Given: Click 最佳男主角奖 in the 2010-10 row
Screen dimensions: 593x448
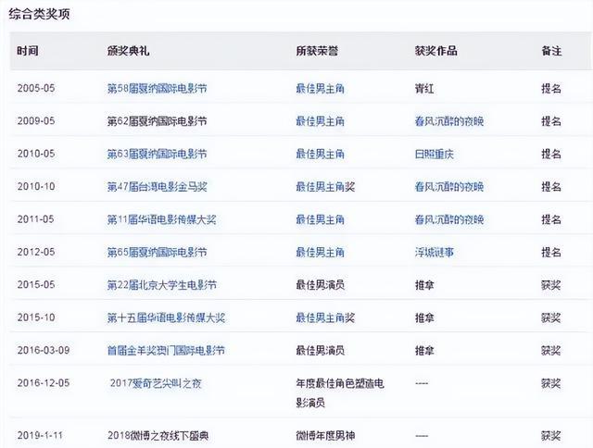Looking at the screenshot, I should pos(325,187).
